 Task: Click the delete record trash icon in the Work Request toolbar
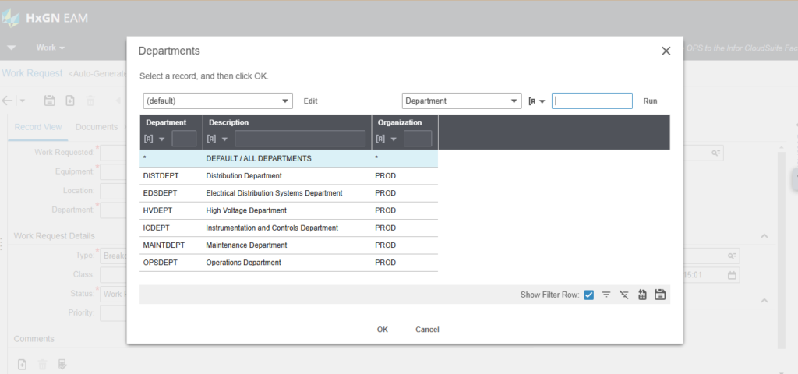90,101
